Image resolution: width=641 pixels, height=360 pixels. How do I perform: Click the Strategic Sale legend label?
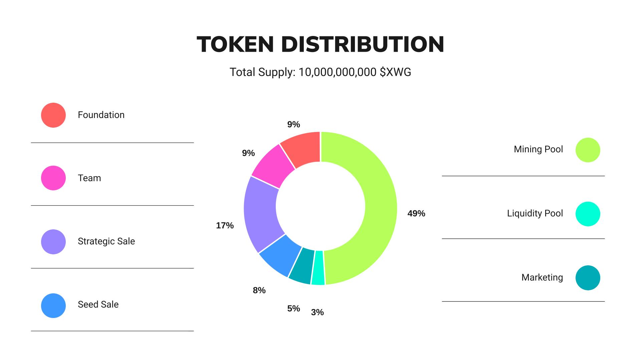pos(106,241)
